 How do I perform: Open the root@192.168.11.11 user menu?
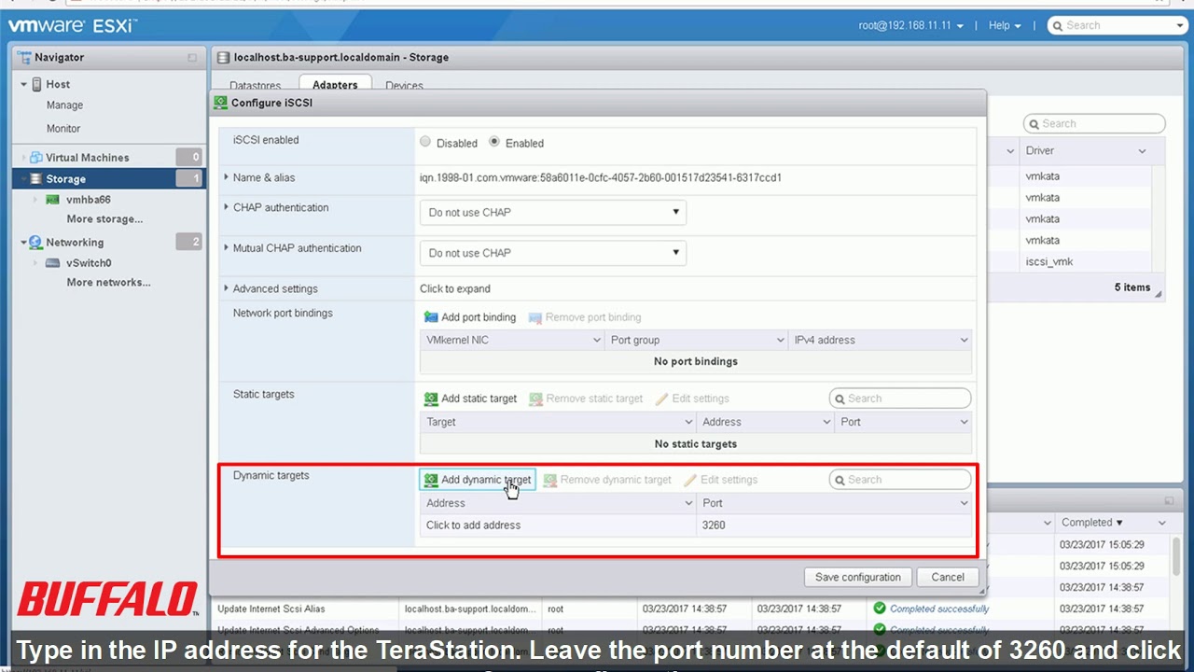(x=910, y=25)
